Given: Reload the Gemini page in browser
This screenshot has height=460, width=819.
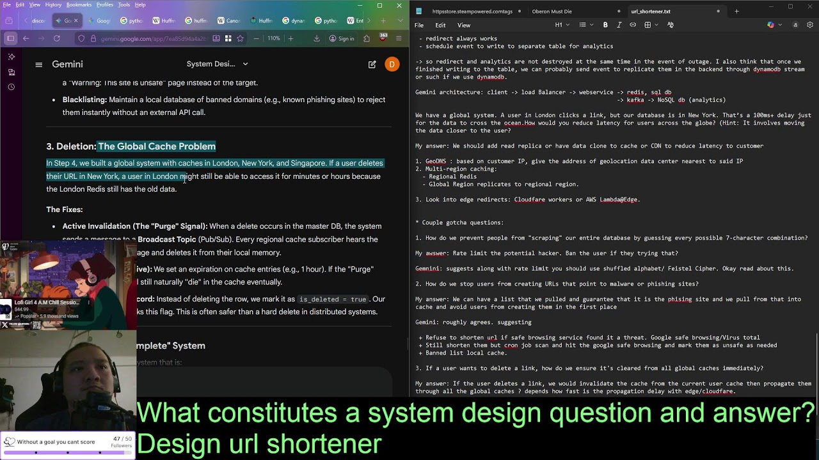Looking at the screenshot, I should pos(57,38).
